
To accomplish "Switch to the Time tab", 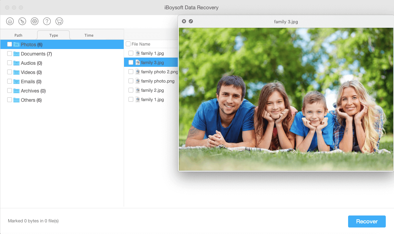I will 89,35.
